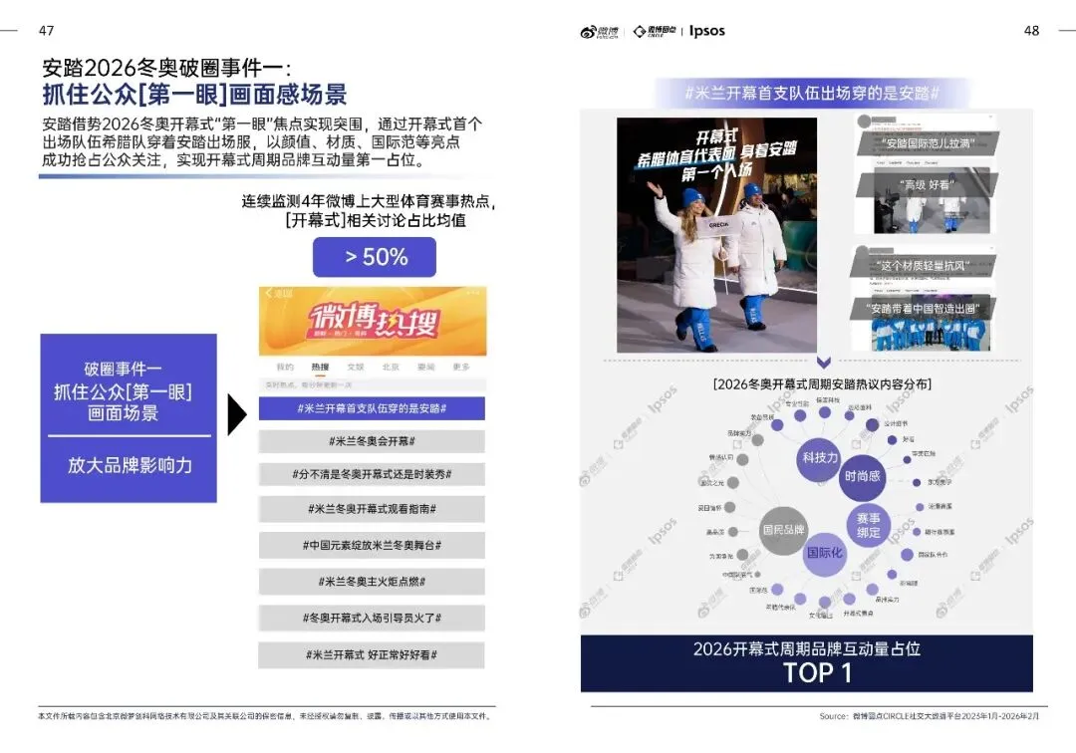Click the bold heading 抓住公众[第一眼]画面感场景
This screenshot has width=1076, height=753.
[194, 95]
